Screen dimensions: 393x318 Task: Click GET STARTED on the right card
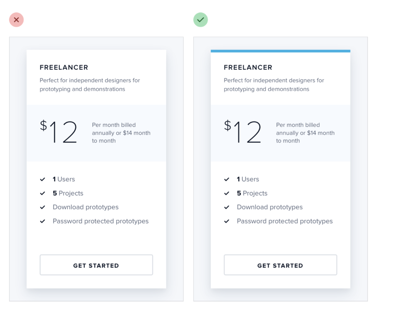point(280,265)
